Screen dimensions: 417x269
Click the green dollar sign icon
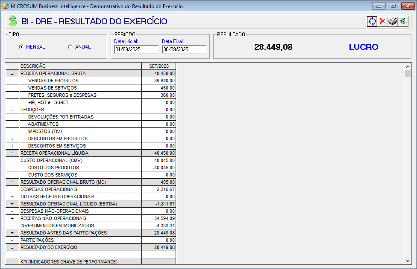(13, 21)
